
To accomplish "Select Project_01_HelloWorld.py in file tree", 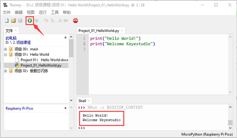I will click(36, 66).
